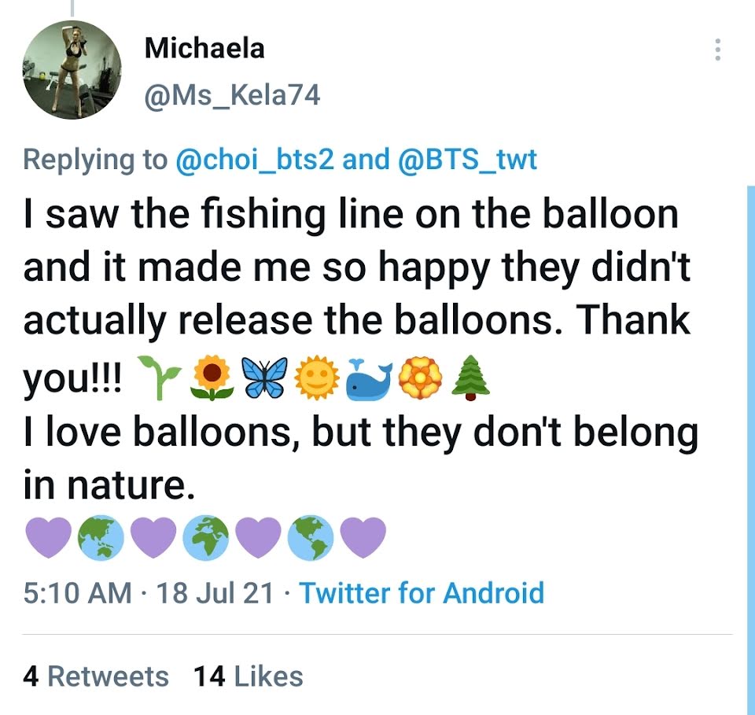This screenshot has width=755, height=715.
Task: Click the seedling emoji in the tweet
Action: tap(160, 378)
